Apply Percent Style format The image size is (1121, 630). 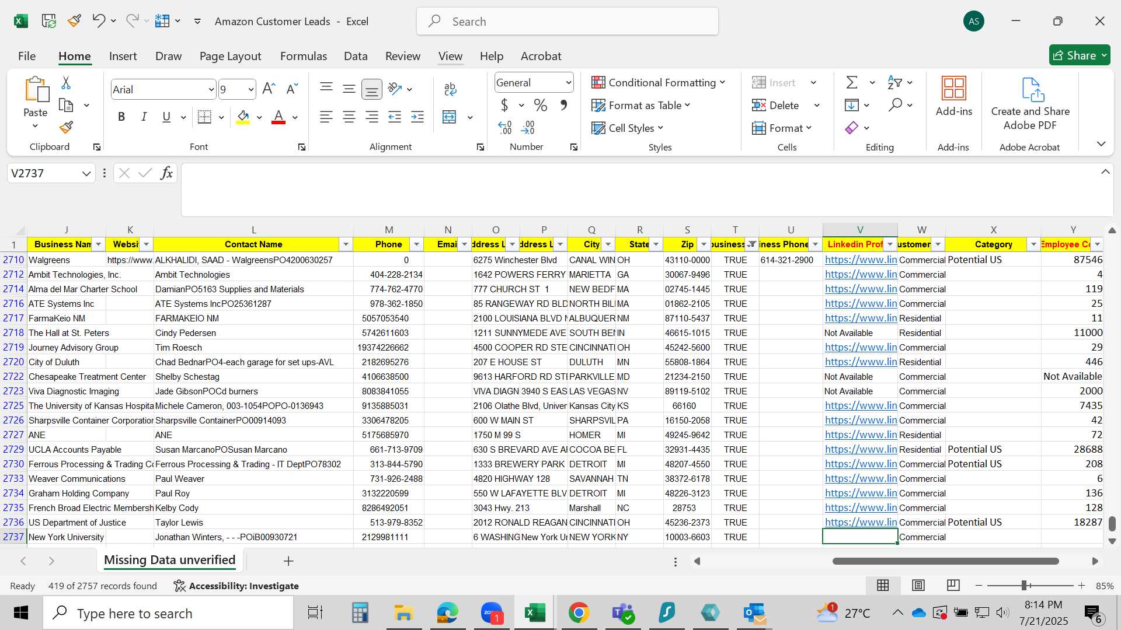click(541, 106)
